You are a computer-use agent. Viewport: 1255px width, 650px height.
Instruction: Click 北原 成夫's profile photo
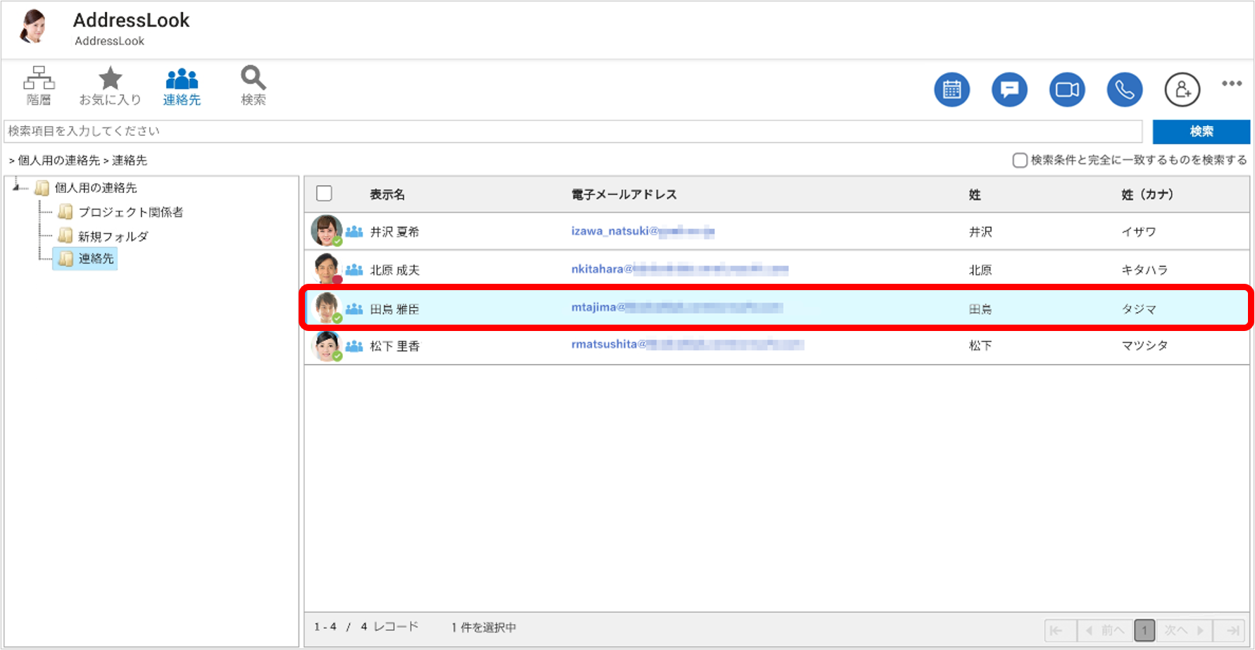click(327, 268)
